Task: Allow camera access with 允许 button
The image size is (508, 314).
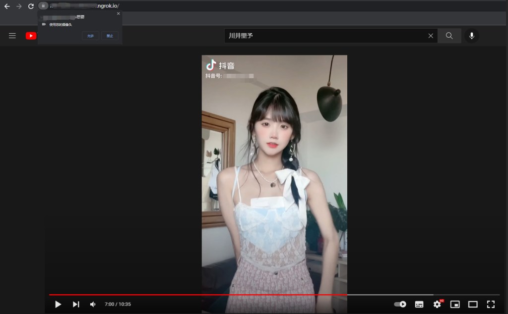Action: click(x=90, y=36)
